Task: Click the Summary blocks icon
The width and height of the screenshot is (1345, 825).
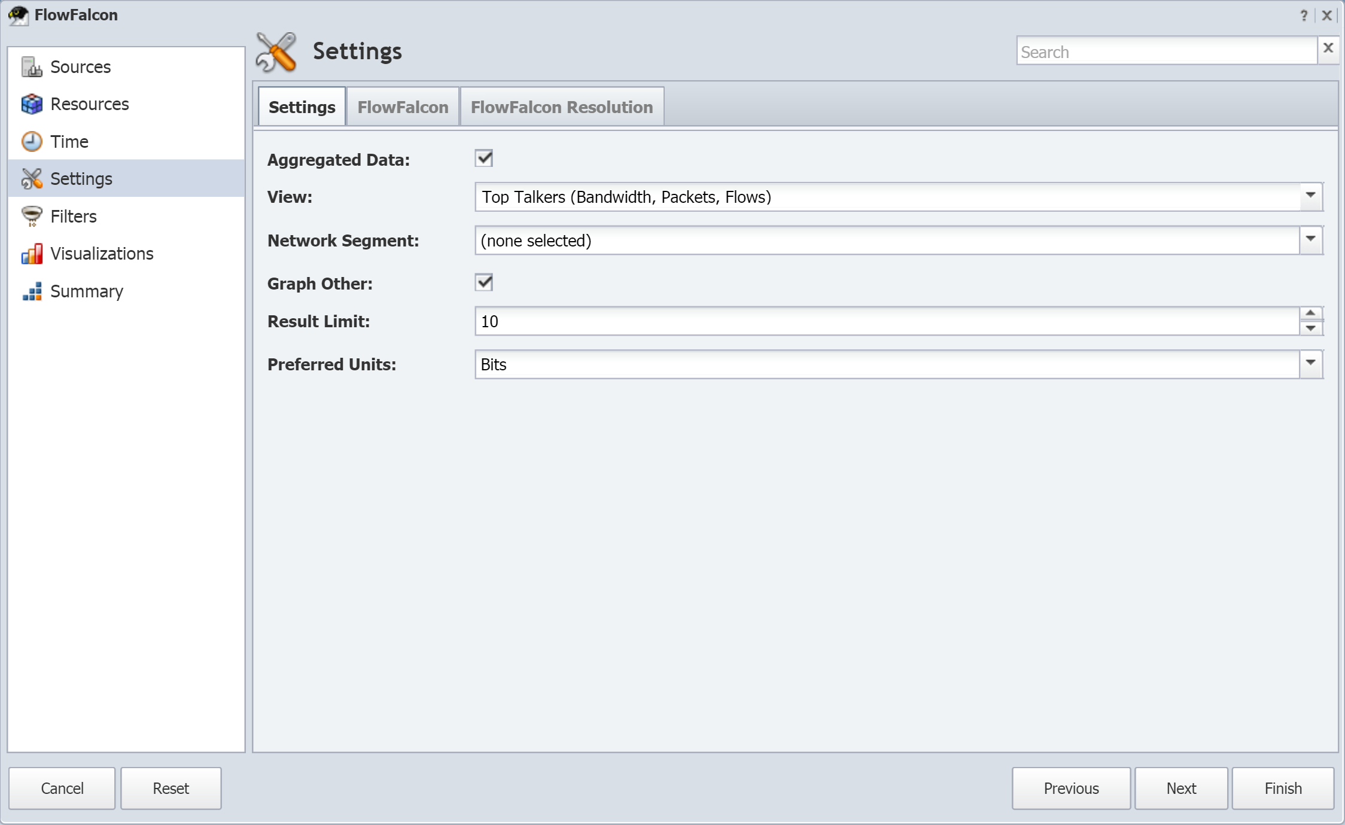Action: tap(32, 291)
